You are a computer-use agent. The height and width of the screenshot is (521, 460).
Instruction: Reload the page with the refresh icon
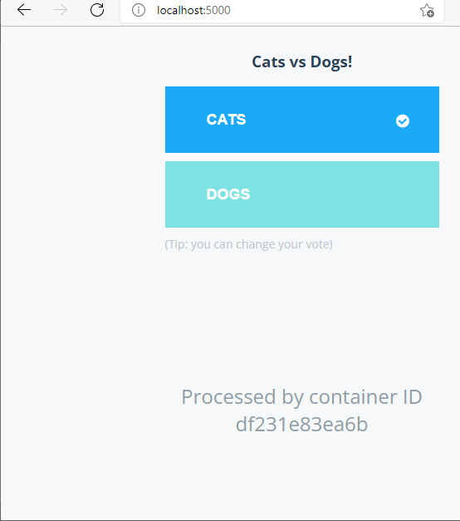click(97, 10)
